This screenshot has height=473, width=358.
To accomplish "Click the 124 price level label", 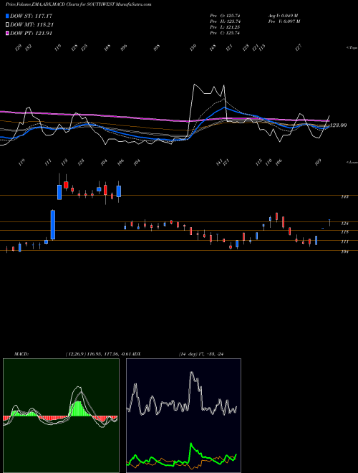I will click(344, 224).
